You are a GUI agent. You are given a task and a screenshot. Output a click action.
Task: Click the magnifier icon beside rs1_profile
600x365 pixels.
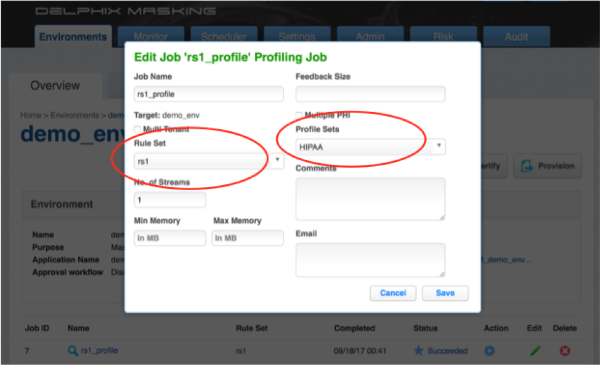(73, 351)
